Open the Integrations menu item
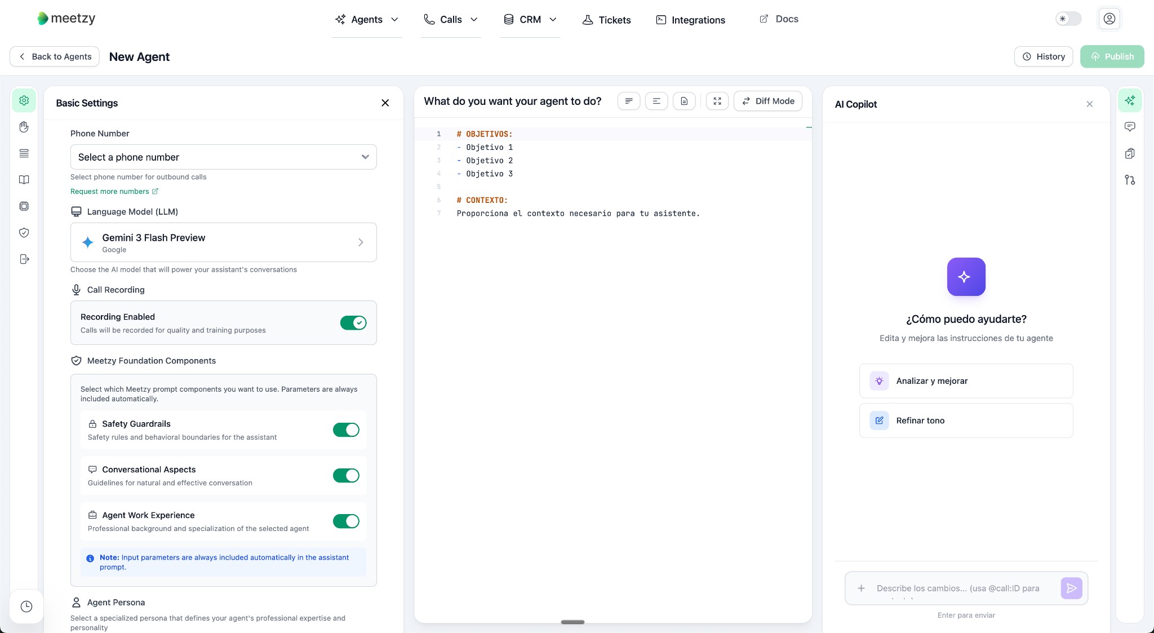 (x=690, y=20)
